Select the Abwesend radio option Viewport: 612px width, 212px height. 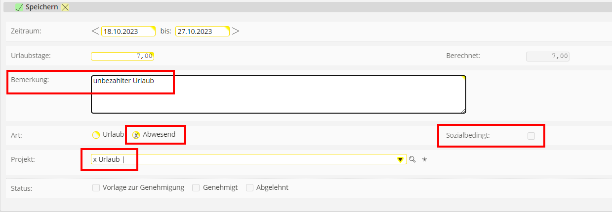pos(137,135)
